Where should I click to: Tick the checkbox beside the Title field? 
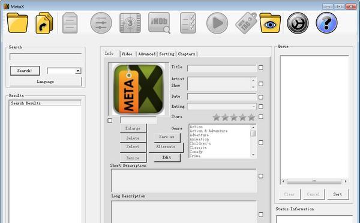pyautogui.click(x=261, y=68)
